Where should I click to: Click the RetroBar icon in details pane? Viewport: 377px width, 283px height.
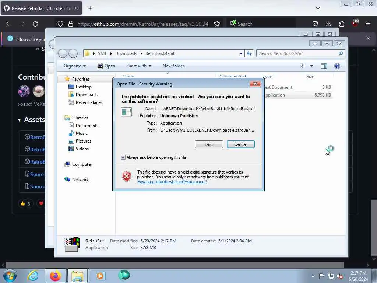[72, 244]
